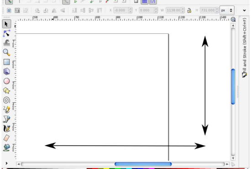The height and width of the screenshot is (169, 251).
Task: Select the Rectangle tool
Action: click(6, 62)
